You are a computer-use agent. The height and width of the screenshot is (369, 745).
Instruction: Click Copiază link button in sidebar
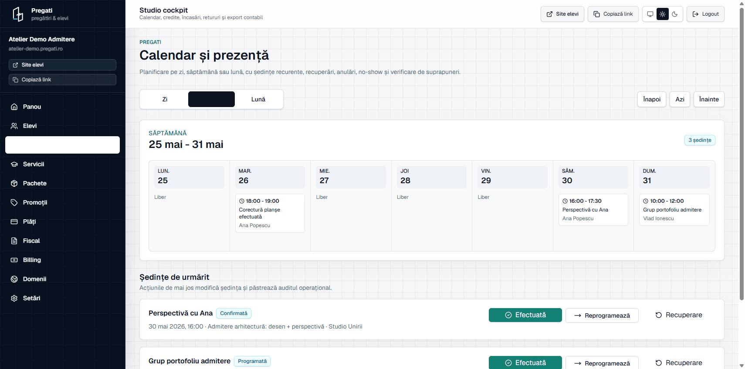[62, 80]
